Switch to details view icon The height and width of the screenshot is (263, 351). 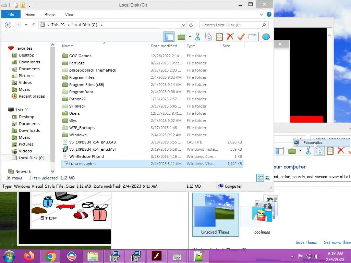point(260,178)
